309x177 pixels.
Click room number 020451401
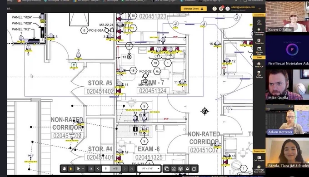click(100, 157)
